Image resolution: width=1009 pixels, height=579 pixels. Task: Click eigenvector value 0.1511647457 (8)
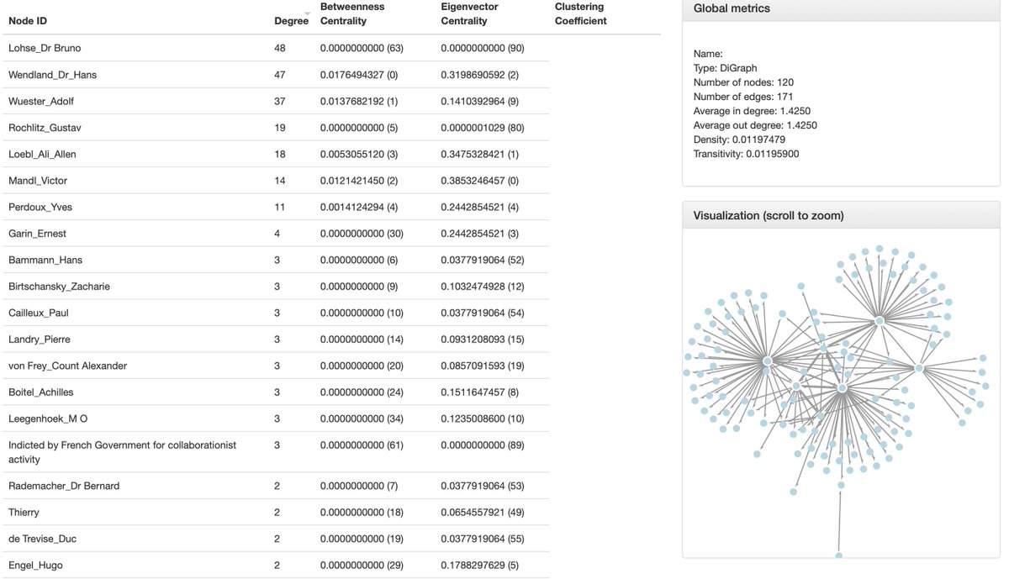[480, 392]
